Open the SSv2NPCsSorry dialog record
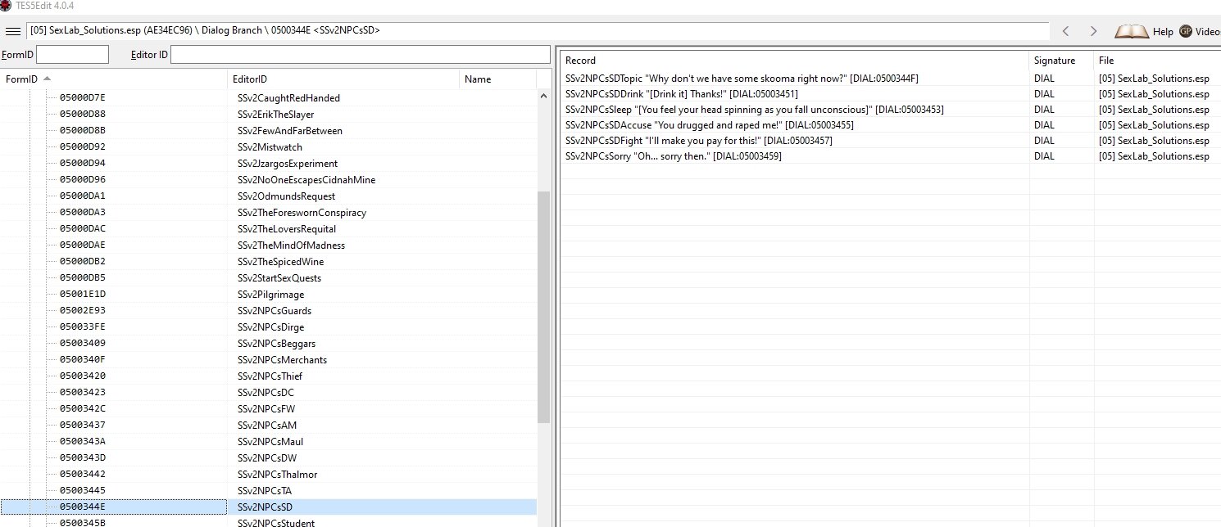Screen dimensions: 1221x527 [x=673, y=156]
